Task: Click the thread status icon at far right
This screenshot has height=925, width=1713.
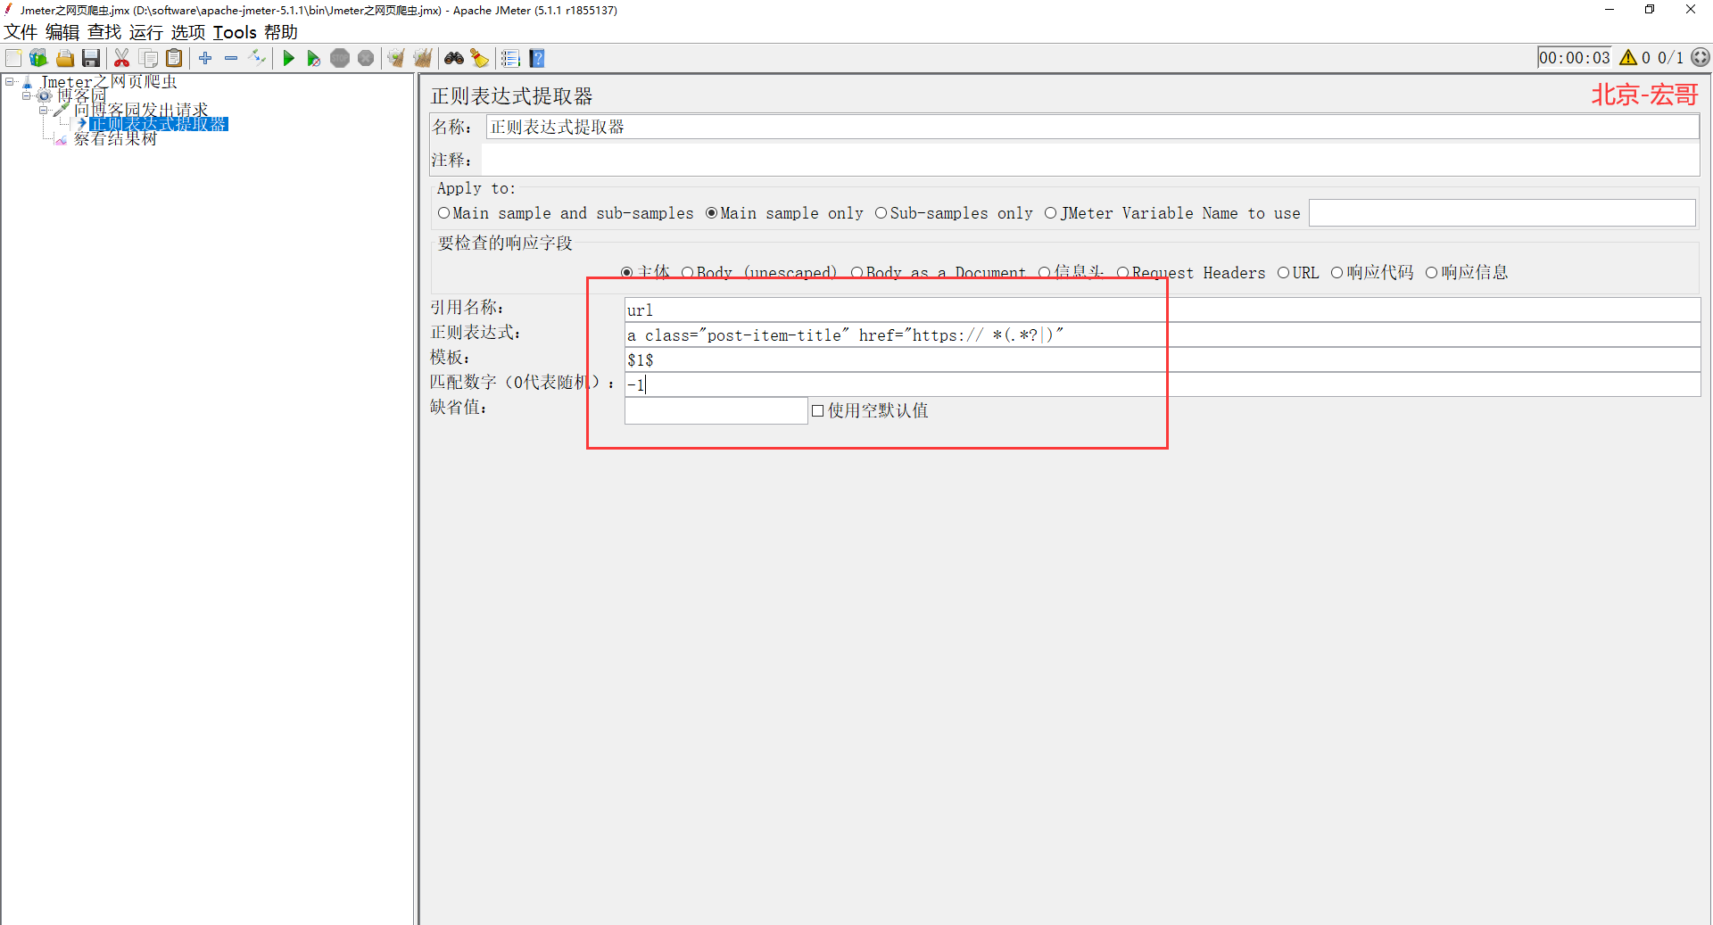Action: click(1701, 58)
